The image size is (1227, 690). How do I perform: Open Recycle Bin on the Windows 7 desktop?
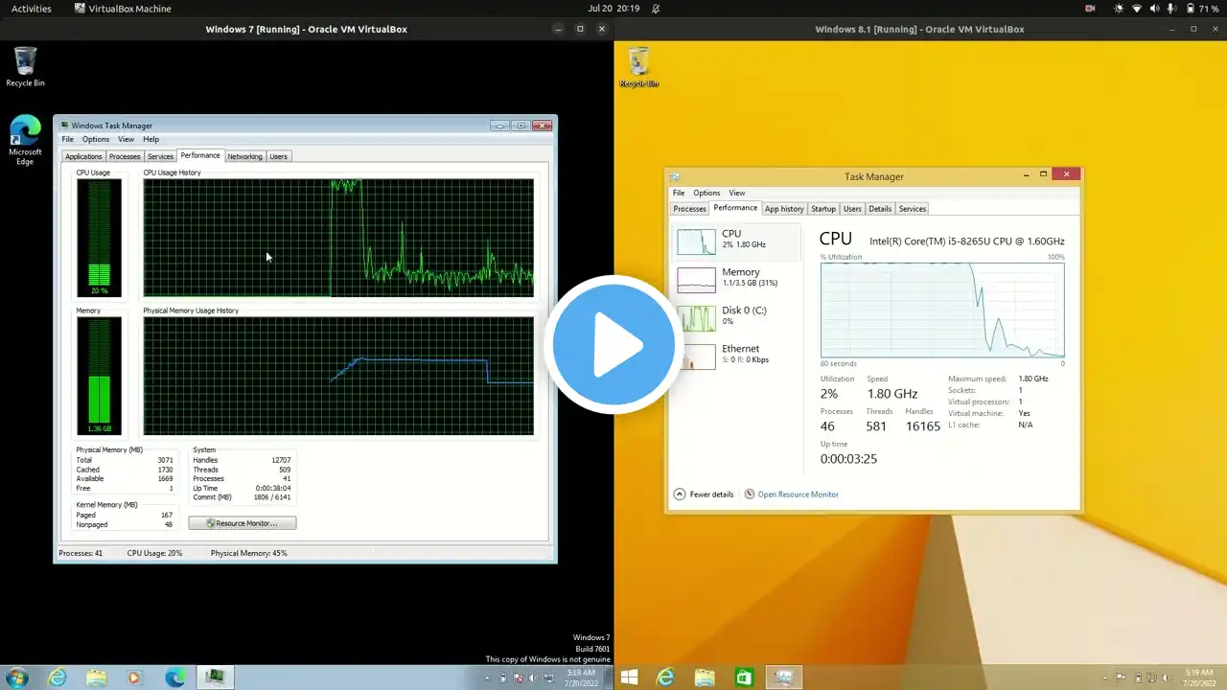click(25, 67)
